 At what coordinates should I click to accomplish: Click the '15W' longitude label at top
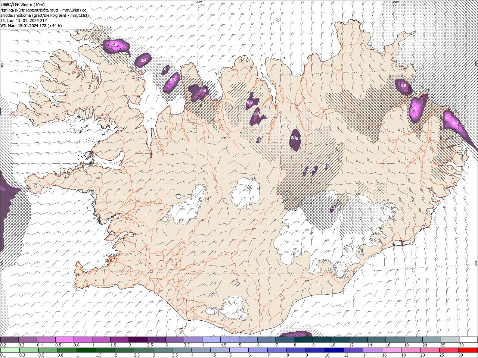coord(395,2)
